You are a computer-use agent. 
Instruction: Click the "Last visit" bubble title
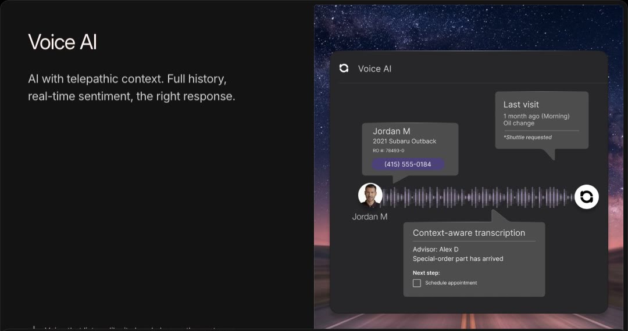coord(521,105)
